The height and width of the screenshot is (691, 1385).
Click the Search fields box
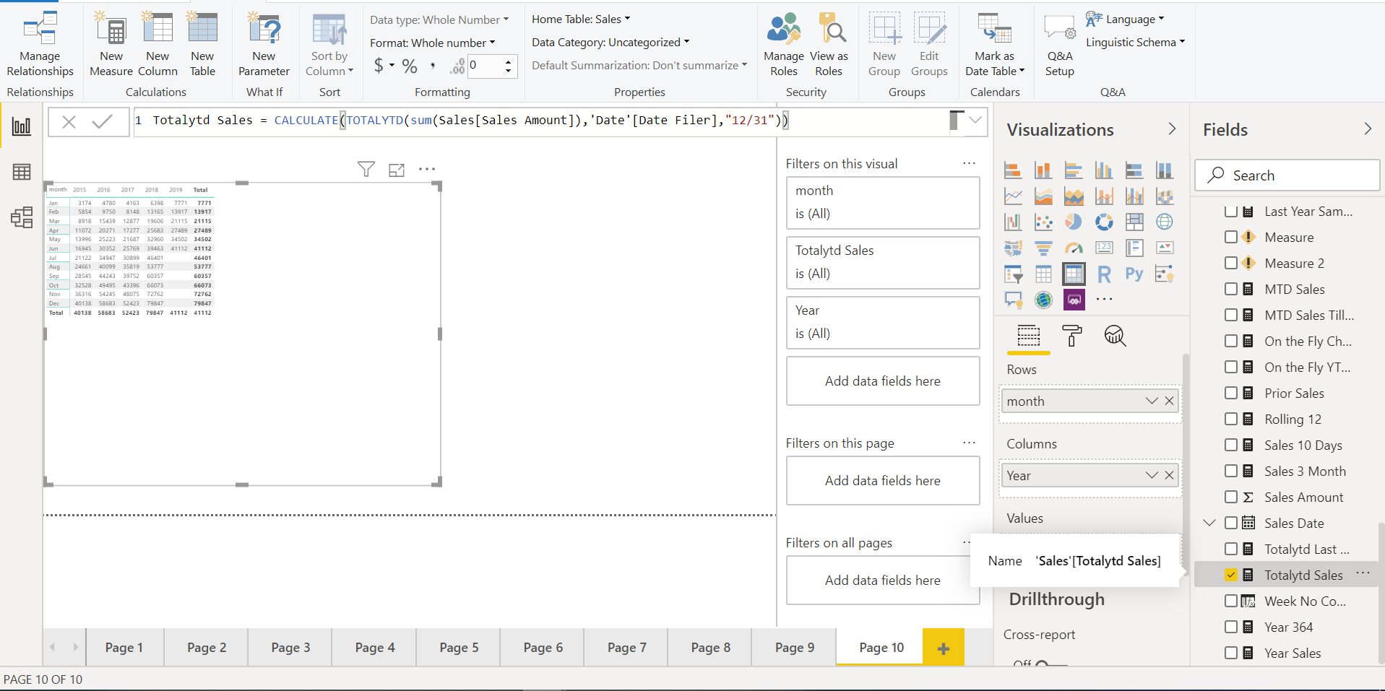tap(1287, 175)
